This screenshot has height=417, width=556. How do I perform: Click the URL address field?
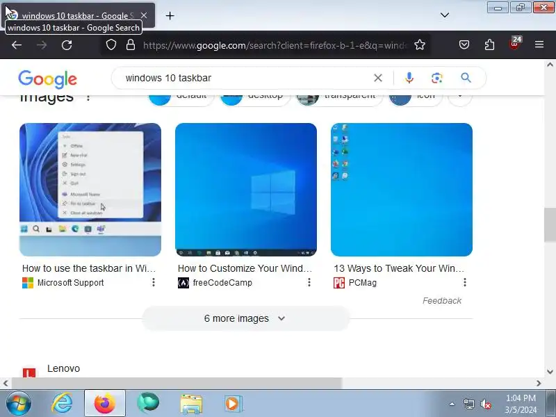pyautogui.click(x=275, y=45)
